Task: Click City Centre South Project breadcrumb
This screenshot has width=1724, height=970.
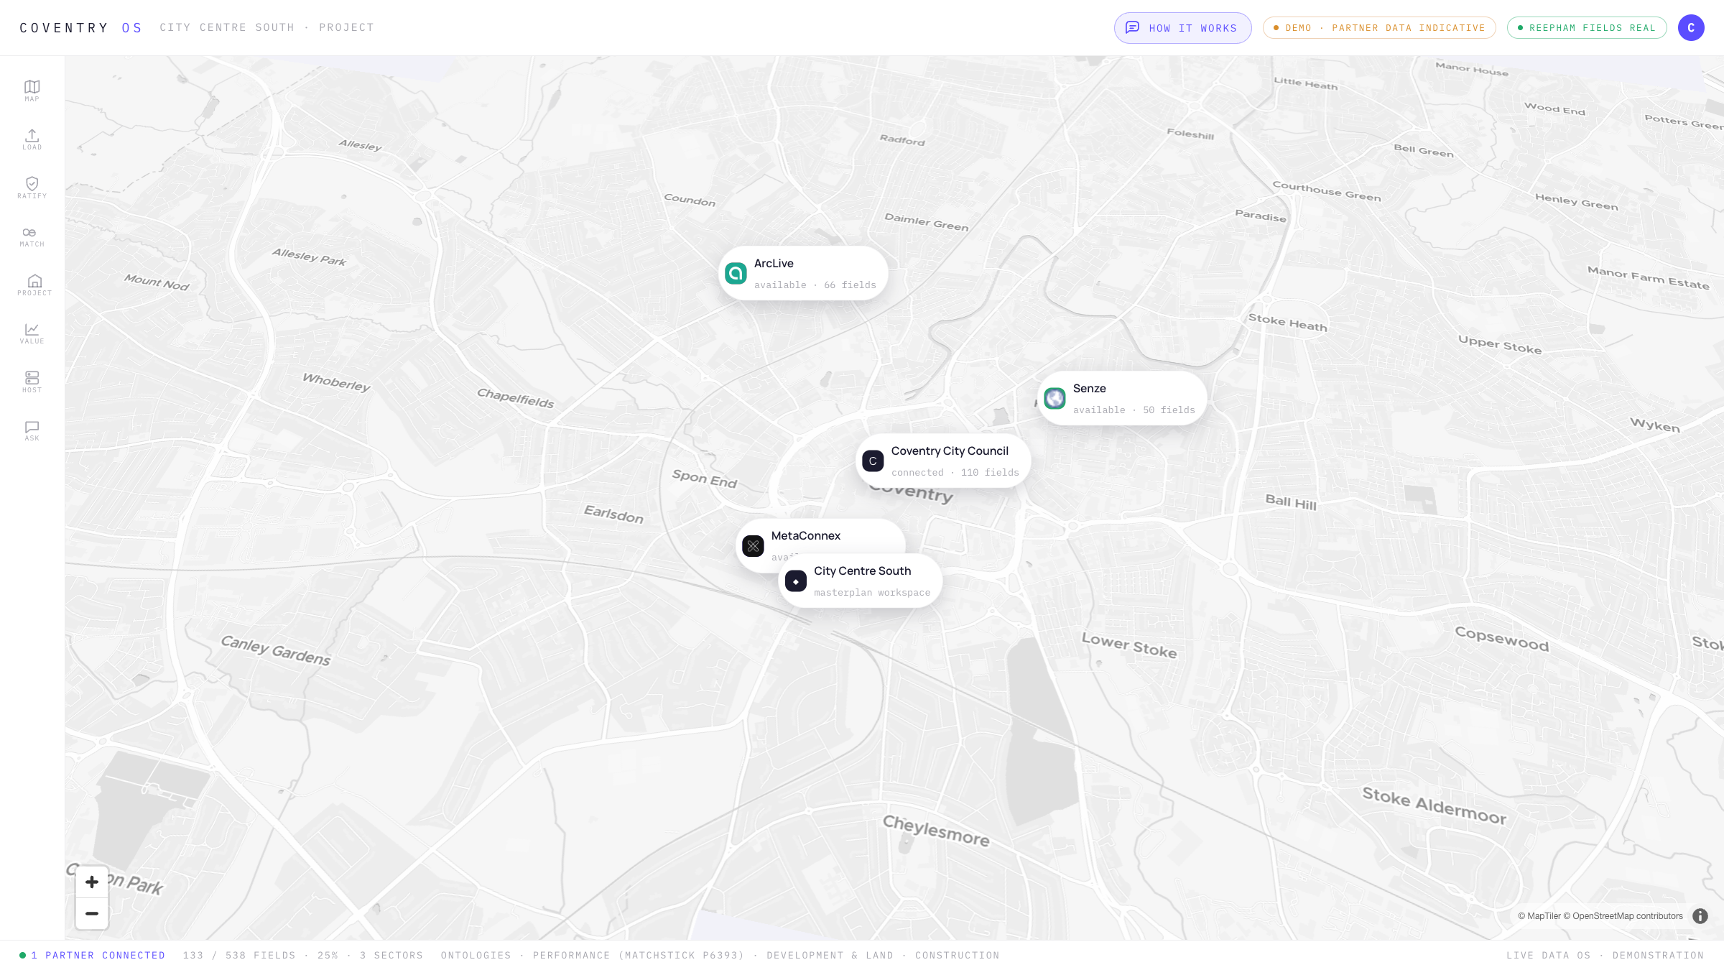Action: tap(267, 27)
